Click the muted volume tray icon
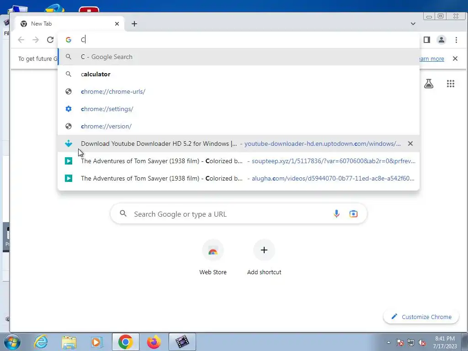The height and width of the screenshot is (351, 468). pos(422,343)
